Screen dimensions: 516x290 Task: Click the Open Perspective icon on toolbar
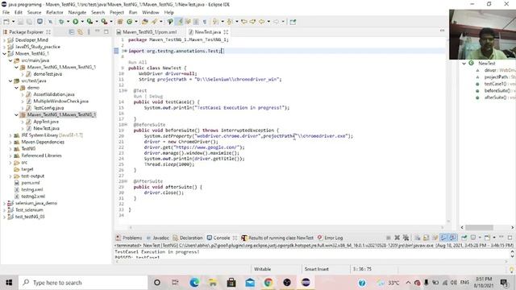click(x=293, y=22)
